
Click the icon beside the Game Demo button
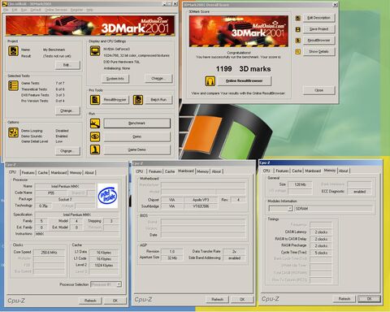pos(95,149)
